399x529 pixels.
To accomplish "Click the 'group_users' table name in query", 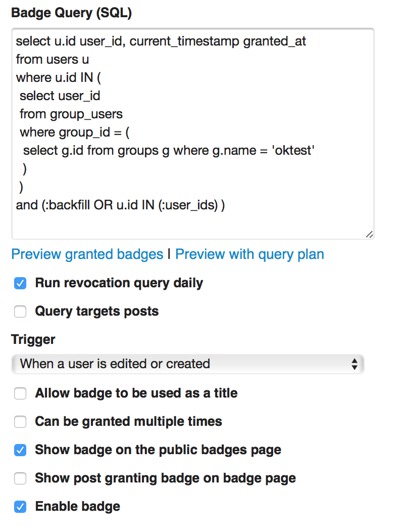I will (x=86, y=114).
